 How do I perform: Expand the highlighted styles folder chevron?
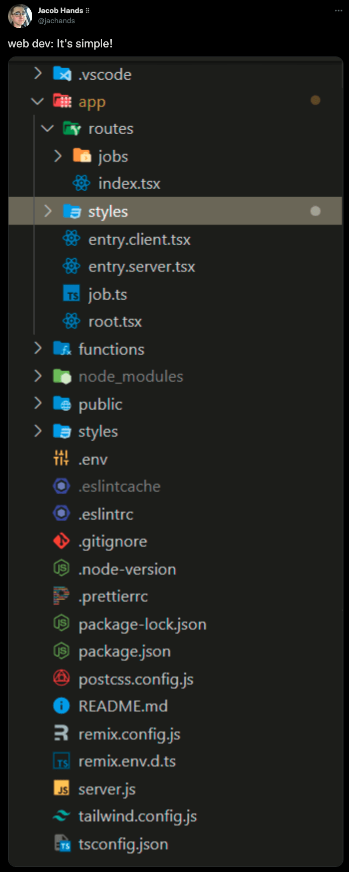pos(48,211)
